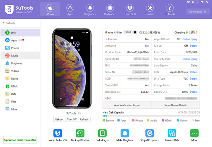Click Online Query link for Apple ID Lock
This screenshot has width=212, height=147.
190,39
